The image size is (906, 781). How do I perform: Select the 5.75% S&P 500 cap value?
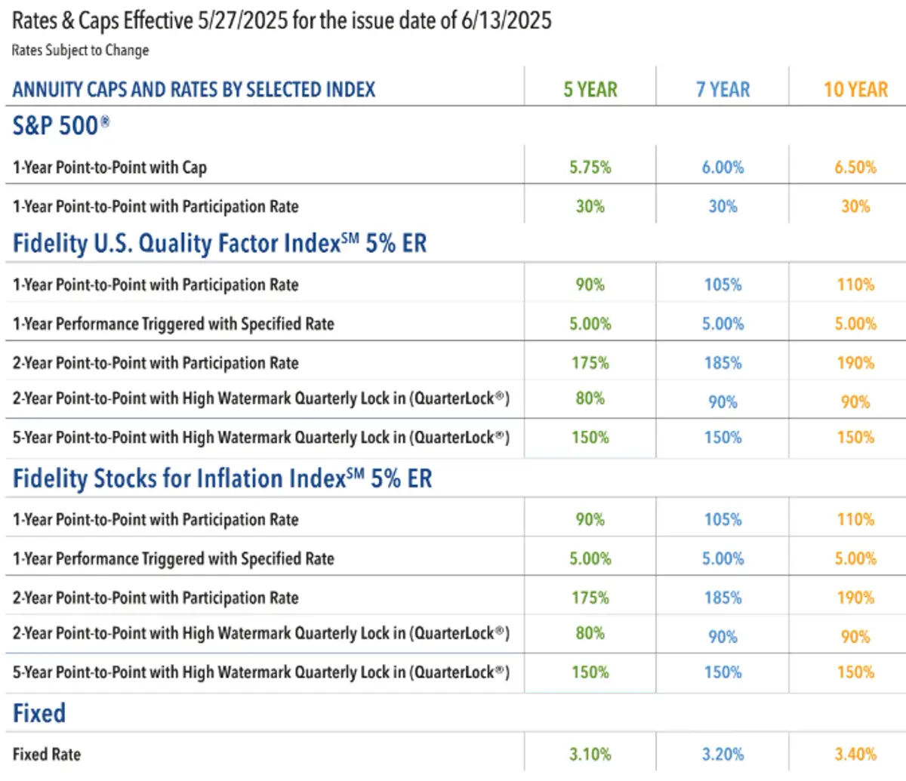coord(590,168)
